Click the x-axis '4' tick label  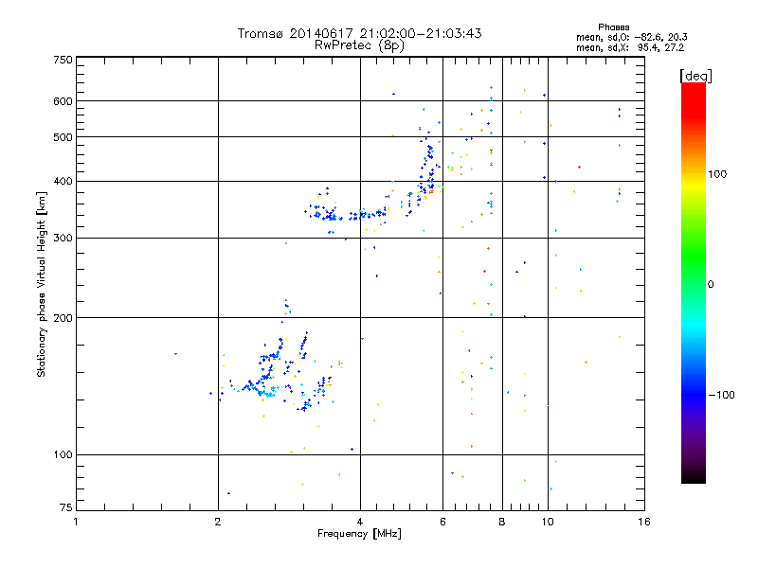click(360, 522)
